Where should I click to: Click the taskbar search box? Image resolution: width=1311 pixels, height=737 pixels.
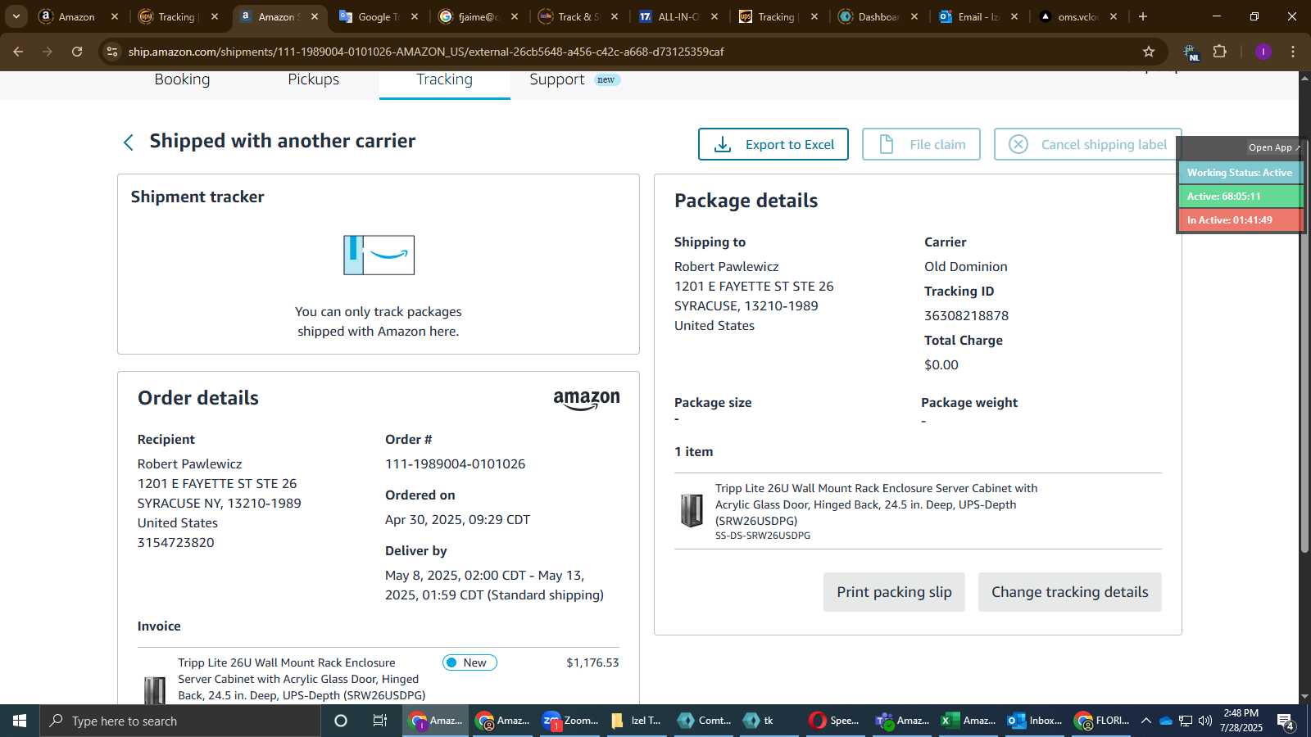click(x=180, y=721)
